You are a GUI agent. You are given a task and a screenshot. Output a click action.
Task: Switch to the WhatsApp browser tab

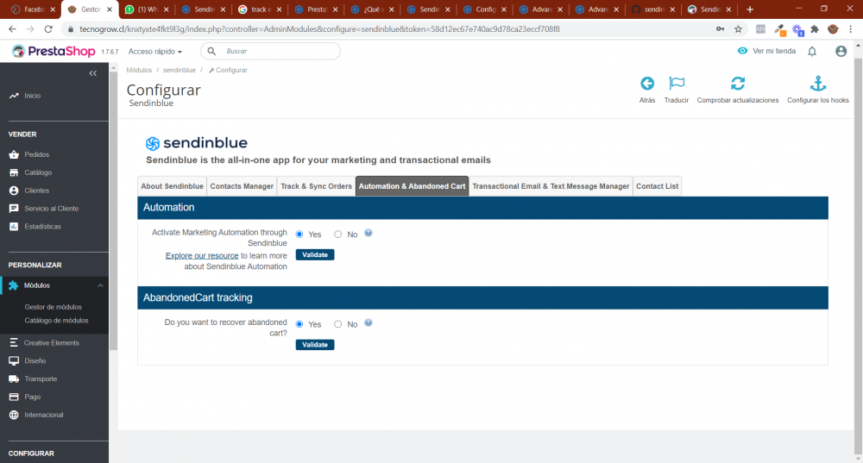(x=146, y=9)
